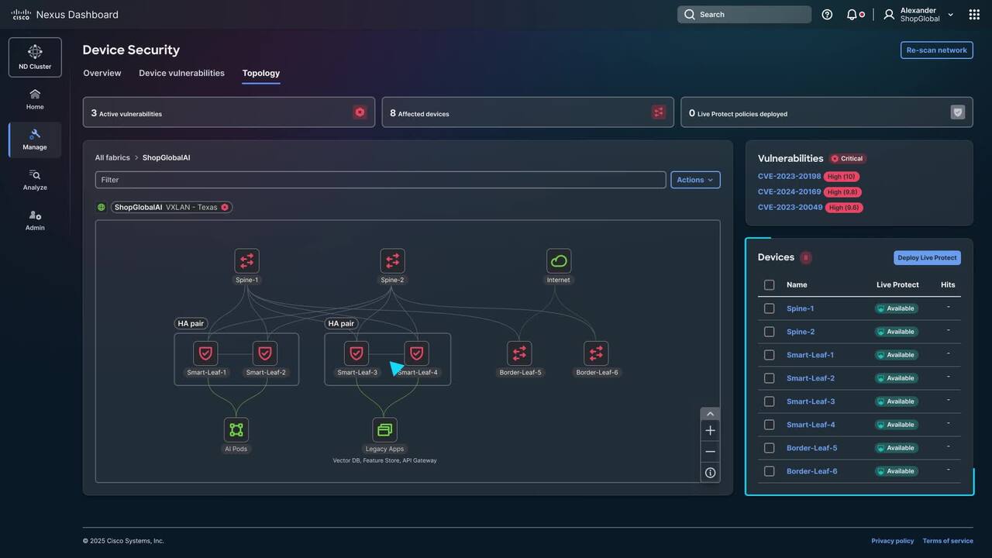Tick the Smart-Leaf-3 checkbox

(x=769, y=401)
